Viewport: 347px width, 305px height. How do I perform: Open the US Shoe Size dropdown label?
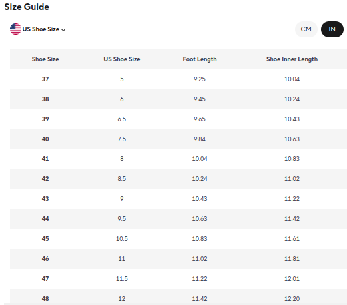pyautogui.click(x=41, y=29)
